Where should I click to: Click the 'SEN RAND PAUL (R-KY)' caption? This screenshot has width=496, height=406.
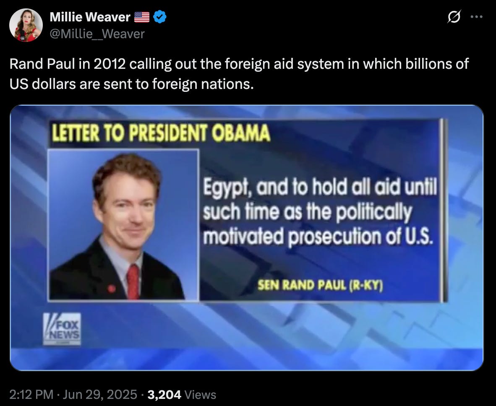(320, 285)
